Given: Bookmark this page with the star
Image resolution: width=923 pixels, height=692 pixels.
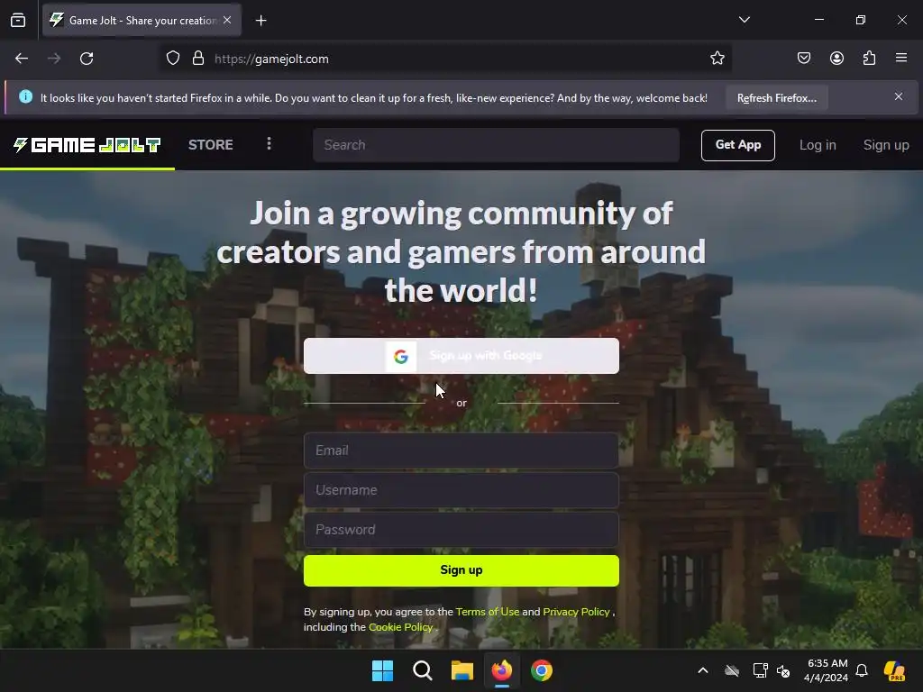Looking at the screenshot, I should pos(717,59).
